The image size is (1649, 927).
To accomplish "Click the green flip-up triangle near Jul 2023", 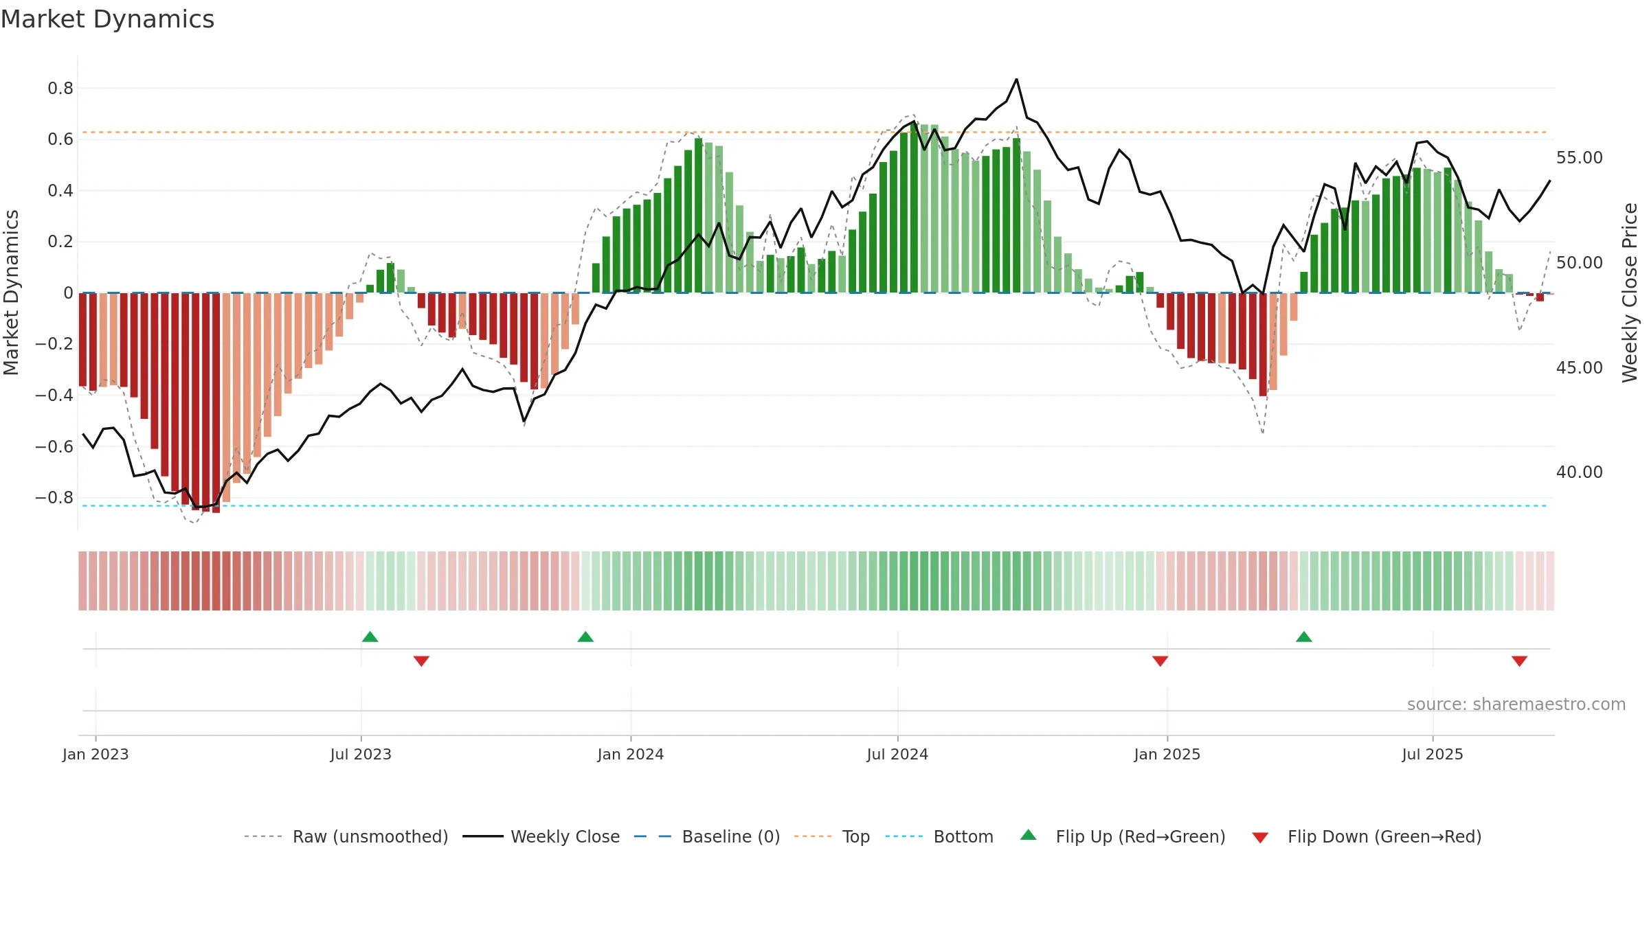I will (370, 637).
